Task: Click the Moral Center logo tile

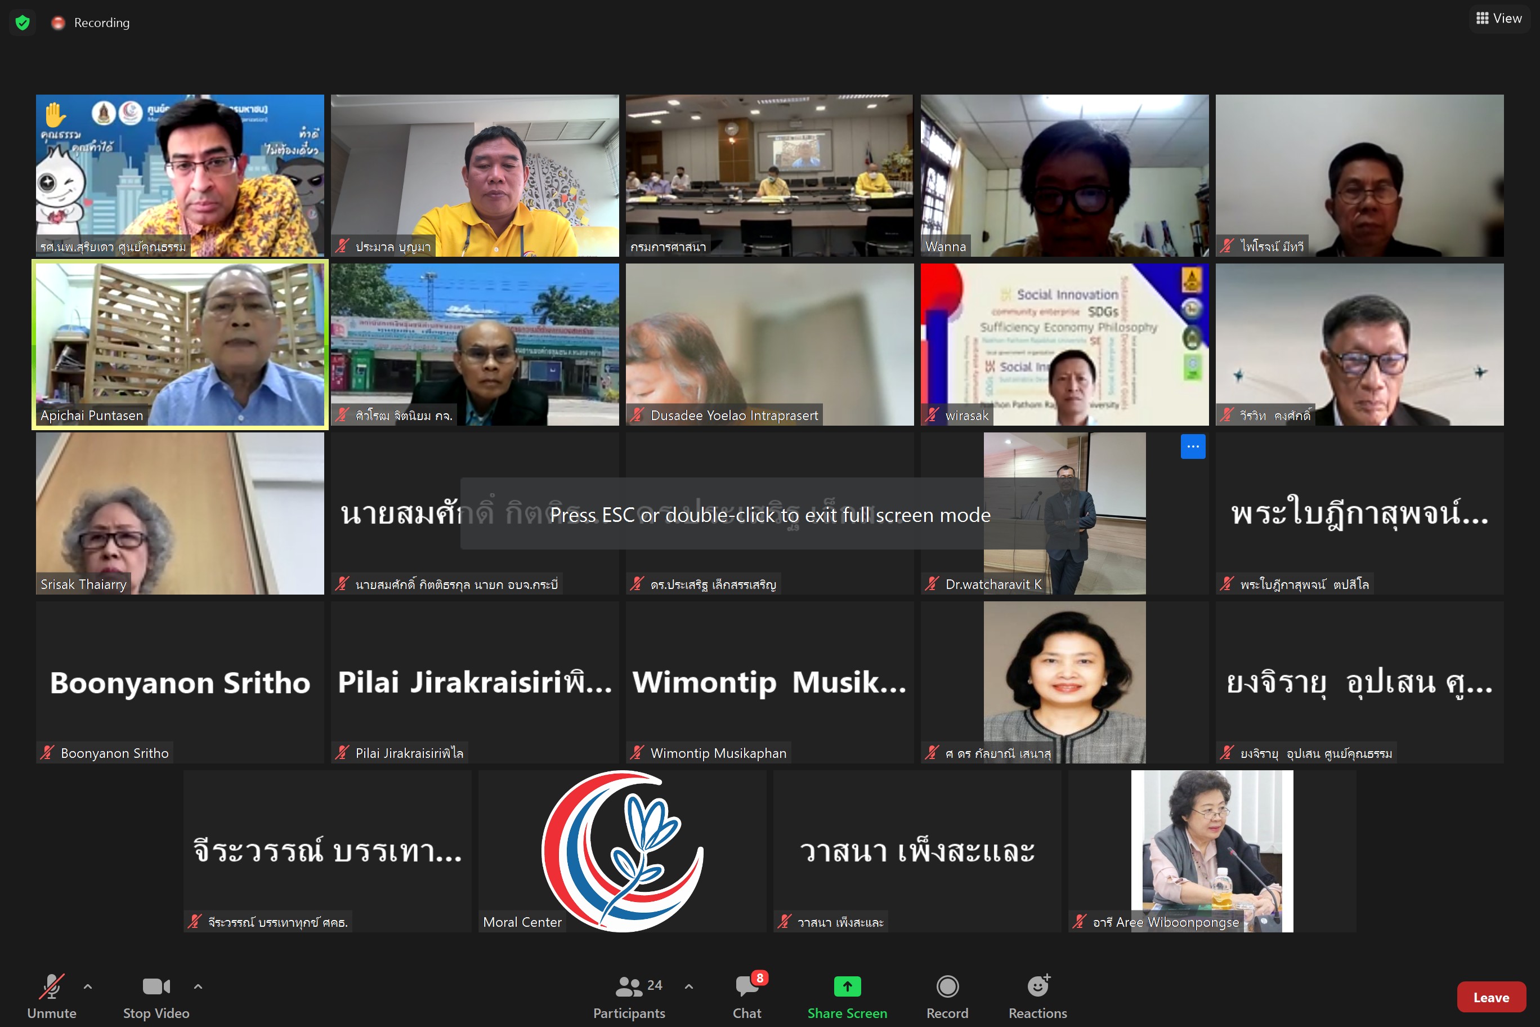Action: click(622, 851)
